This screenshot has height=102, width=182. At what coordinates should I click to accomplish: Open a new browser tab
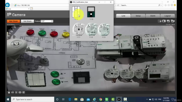click(31, 9)
